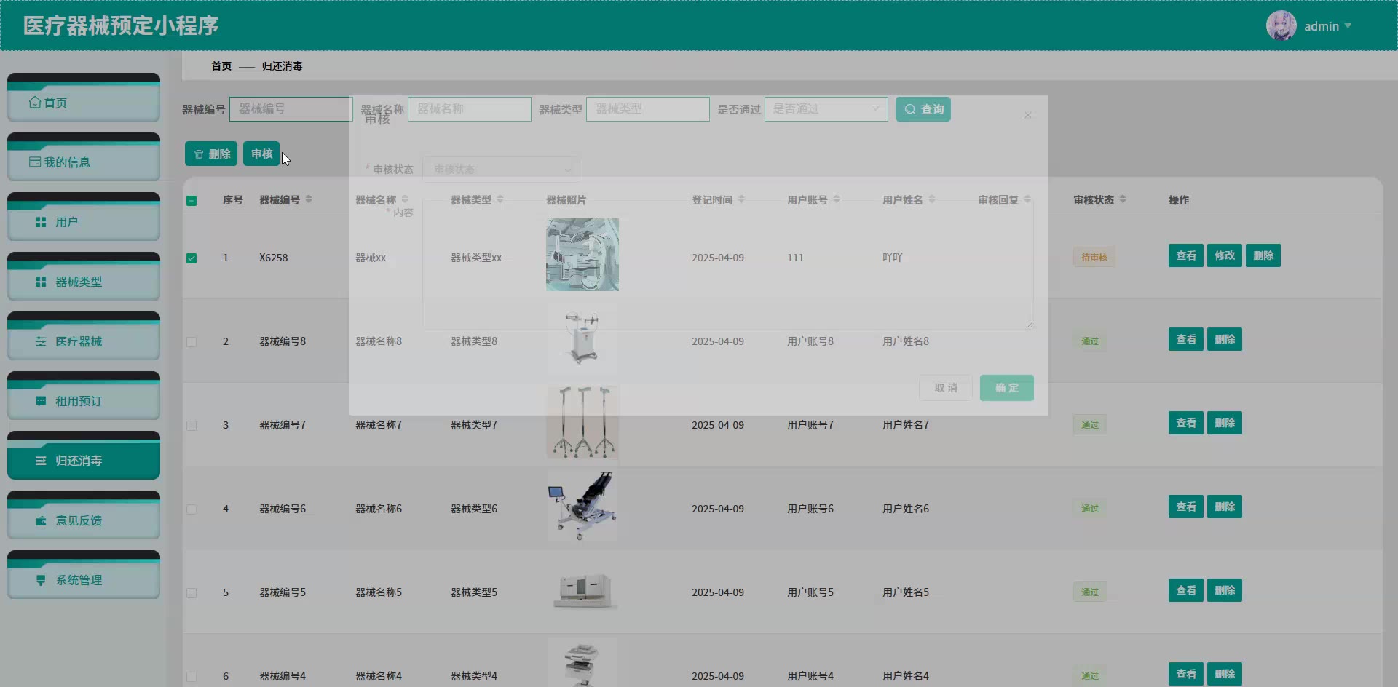The height and width of the screenshot is (687, 1398).
Task: Open the 是否通过 filter dropdown
Action: tap(826, 109)
